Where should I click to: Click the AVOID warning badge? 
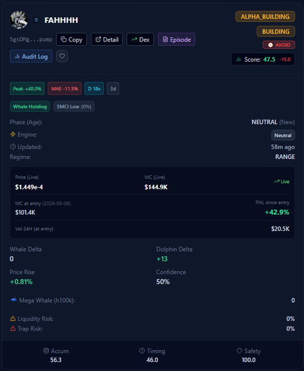(279, 45)
